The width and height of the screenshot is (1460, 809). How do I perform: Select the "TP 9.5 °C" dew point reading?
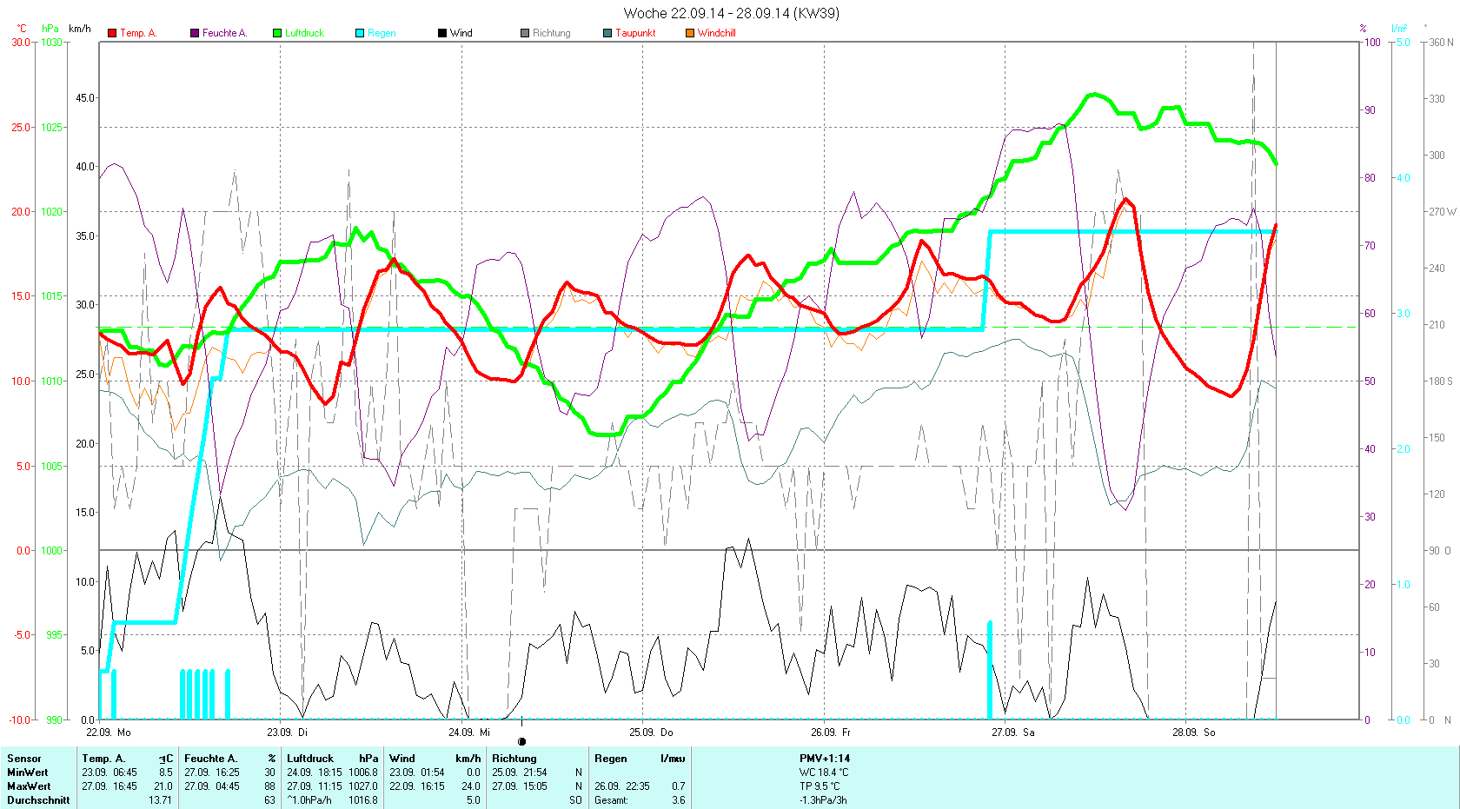[820, 786]
